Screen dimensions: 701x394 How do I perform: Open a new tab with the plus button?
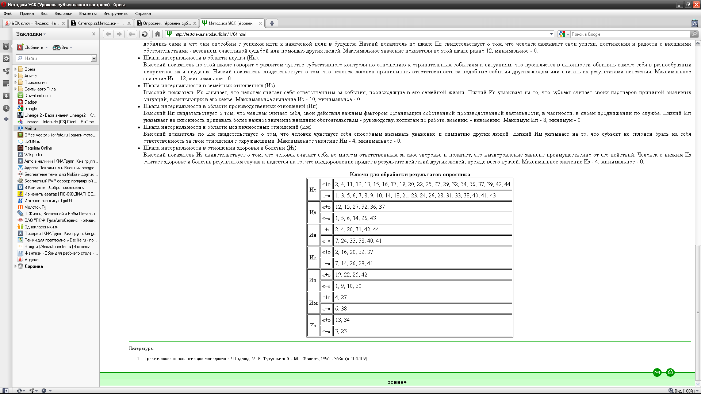click(272, 23)
